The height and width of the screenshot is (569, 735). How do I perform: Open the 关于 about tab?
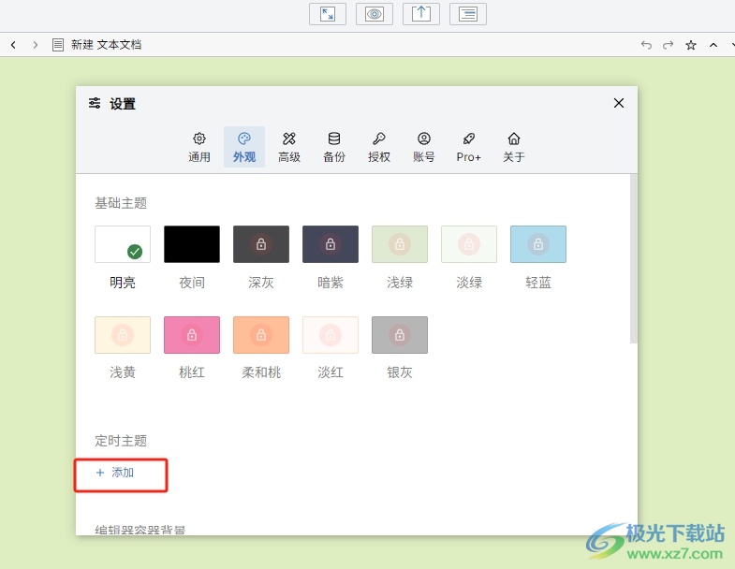pos(514,147)
